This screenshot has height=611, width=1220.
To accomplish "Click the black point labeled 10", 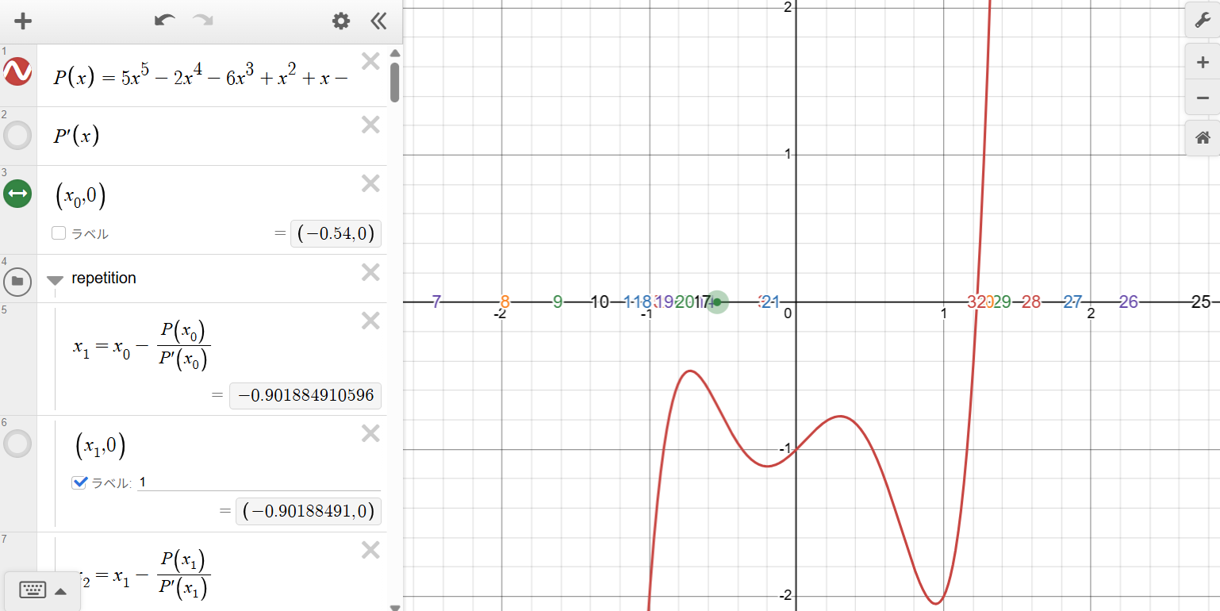I will tap(600, 302).
